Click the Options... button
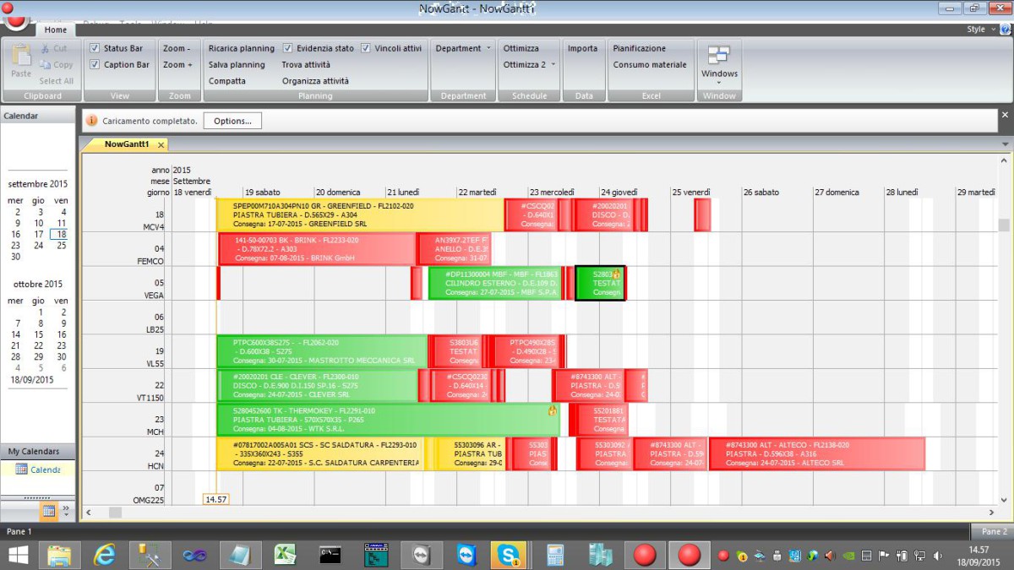 point(232,121)
